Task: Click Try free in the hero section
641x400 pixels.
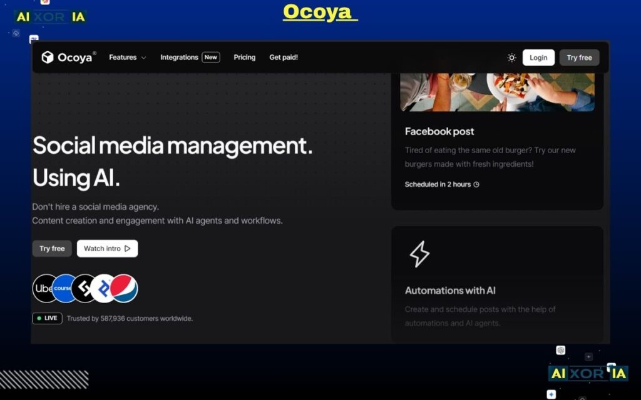Action: coord(52,248)
